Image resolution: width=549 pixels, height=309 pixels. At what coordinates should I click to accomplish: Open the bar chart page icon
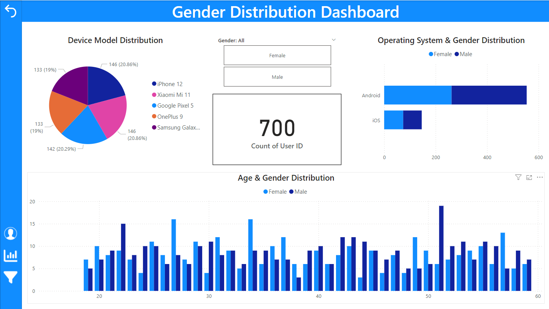(x=11, y=255)
